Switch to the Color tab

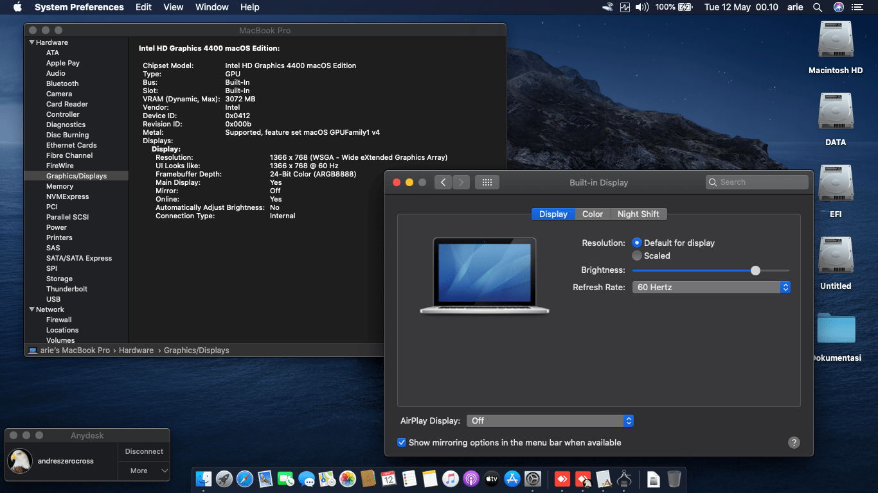tap(593, 214)
